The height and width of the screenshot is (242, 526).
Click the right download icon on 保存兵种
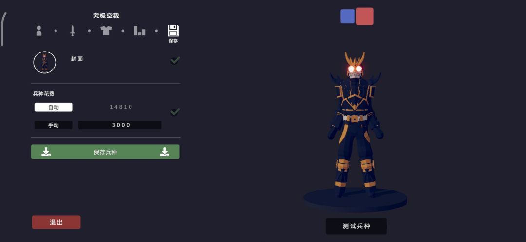pyautogui.click(x=165, y=152)
